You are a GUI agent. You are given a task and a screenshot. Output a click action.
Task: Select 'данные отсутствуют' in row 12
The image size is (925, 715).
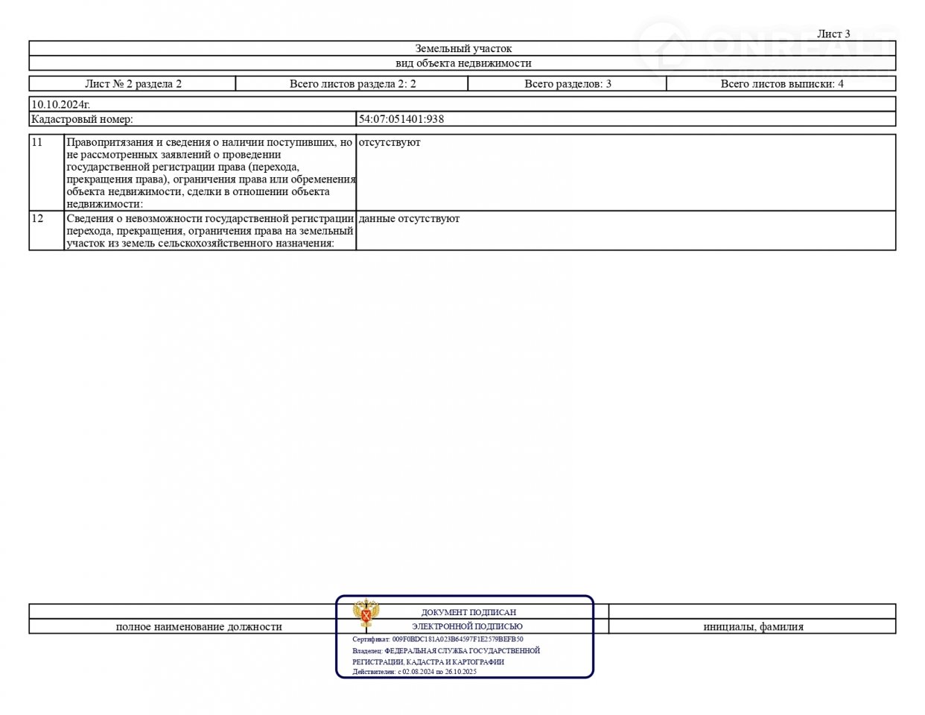[x=409, y=219]
